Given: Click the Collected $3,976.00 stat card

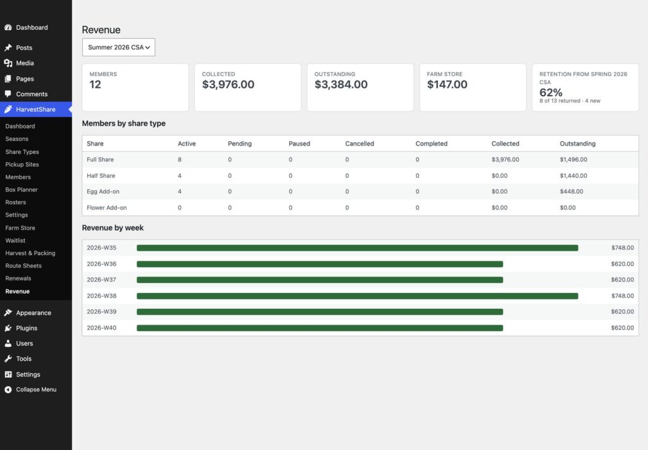Looking at the screenshot, I should coord(248,87).
